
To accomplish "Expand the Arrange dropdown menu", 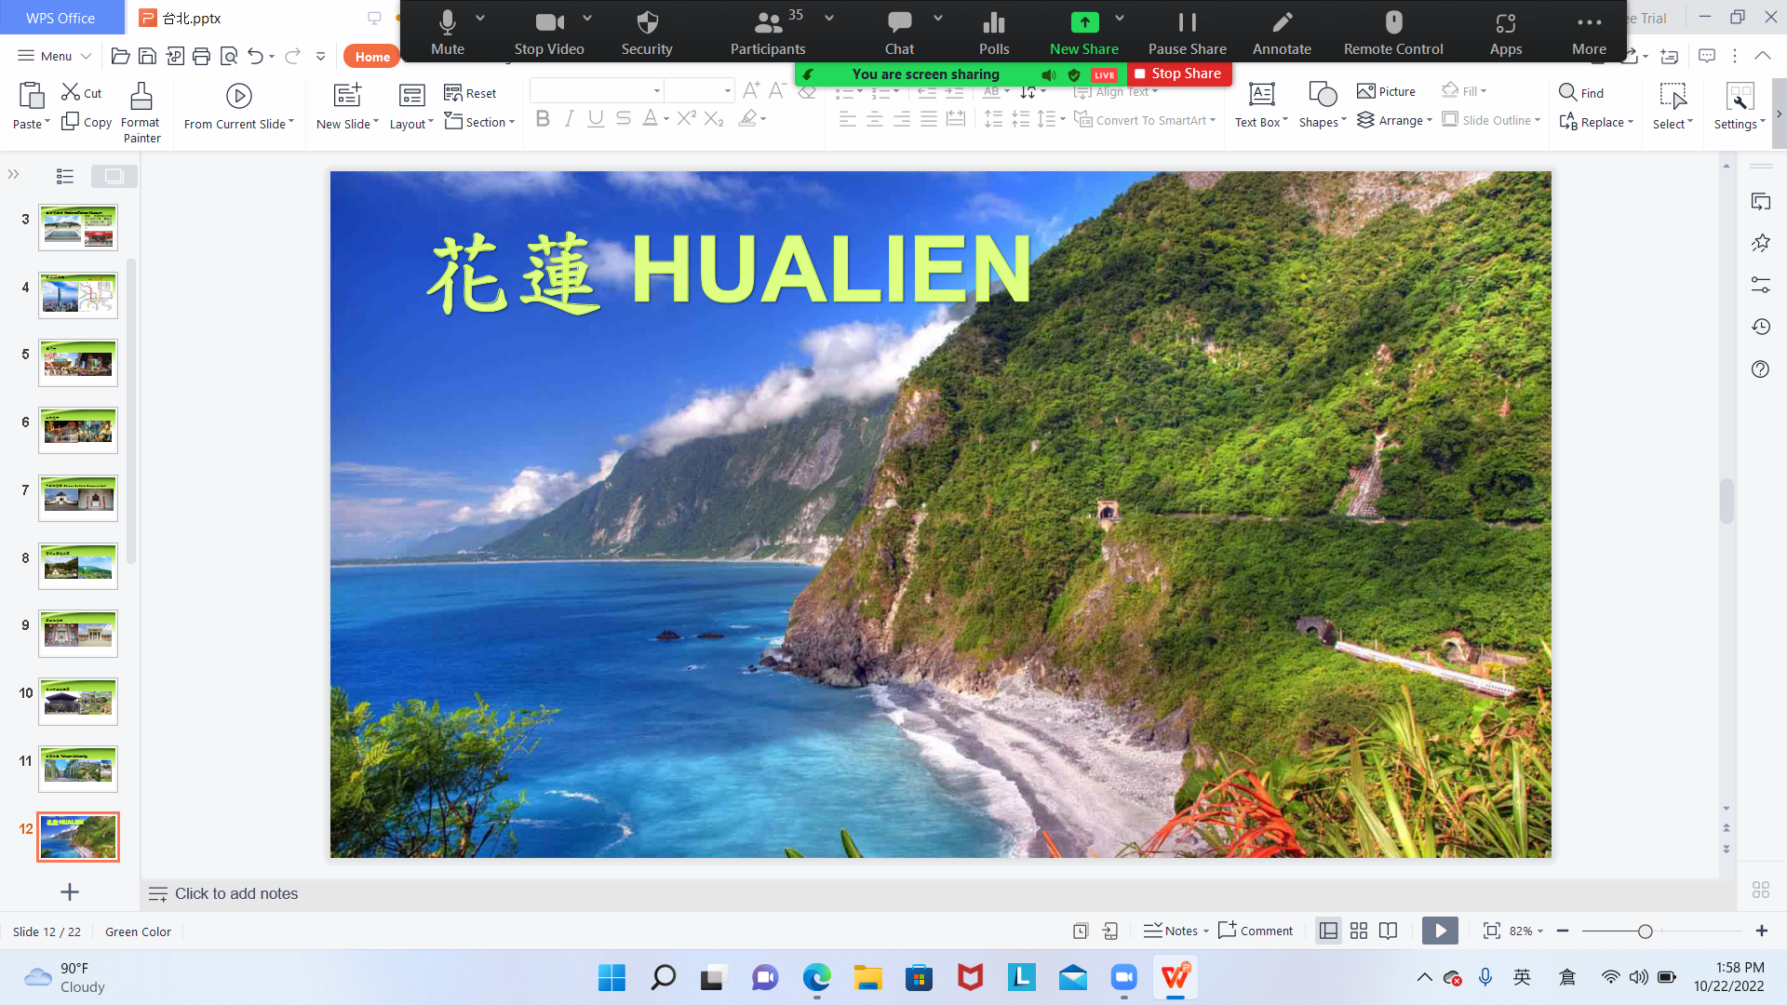I will click(1402, 121).
